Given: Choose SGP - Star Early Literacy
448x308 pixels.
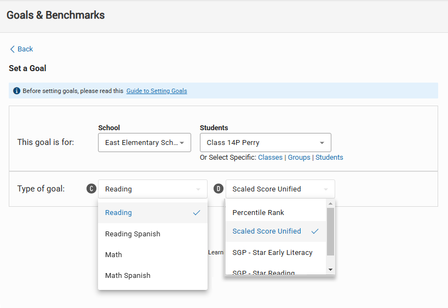Looking at the screenshot, I should [x=272, y=253].
